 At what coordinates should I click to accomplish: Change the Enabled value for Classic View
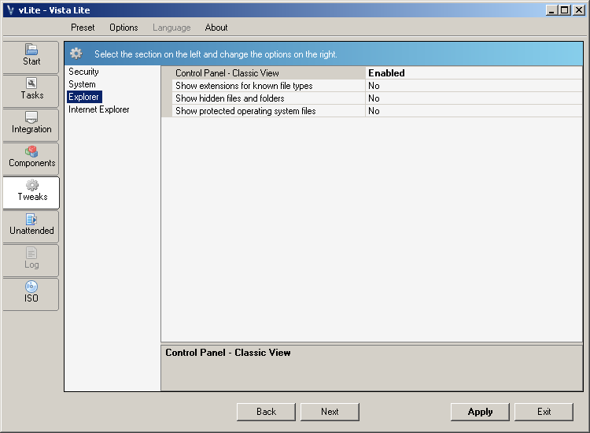coord(474,73)
